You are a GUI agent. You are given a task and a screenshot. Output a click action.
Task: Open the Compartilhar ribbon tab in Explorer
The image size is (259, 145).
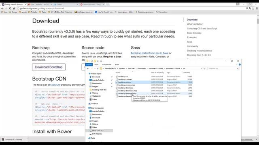click(x=107, y=64)
